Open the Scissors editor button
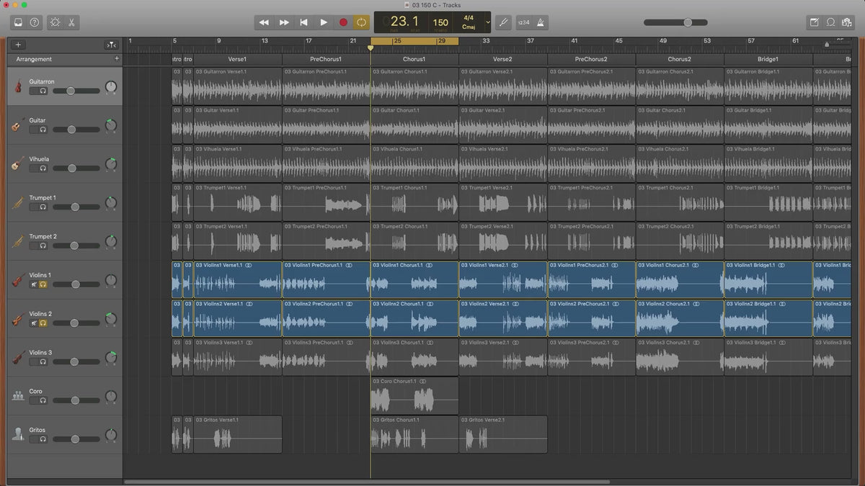The height and width of the screenshot is (486, 865). tap(72, 22)
